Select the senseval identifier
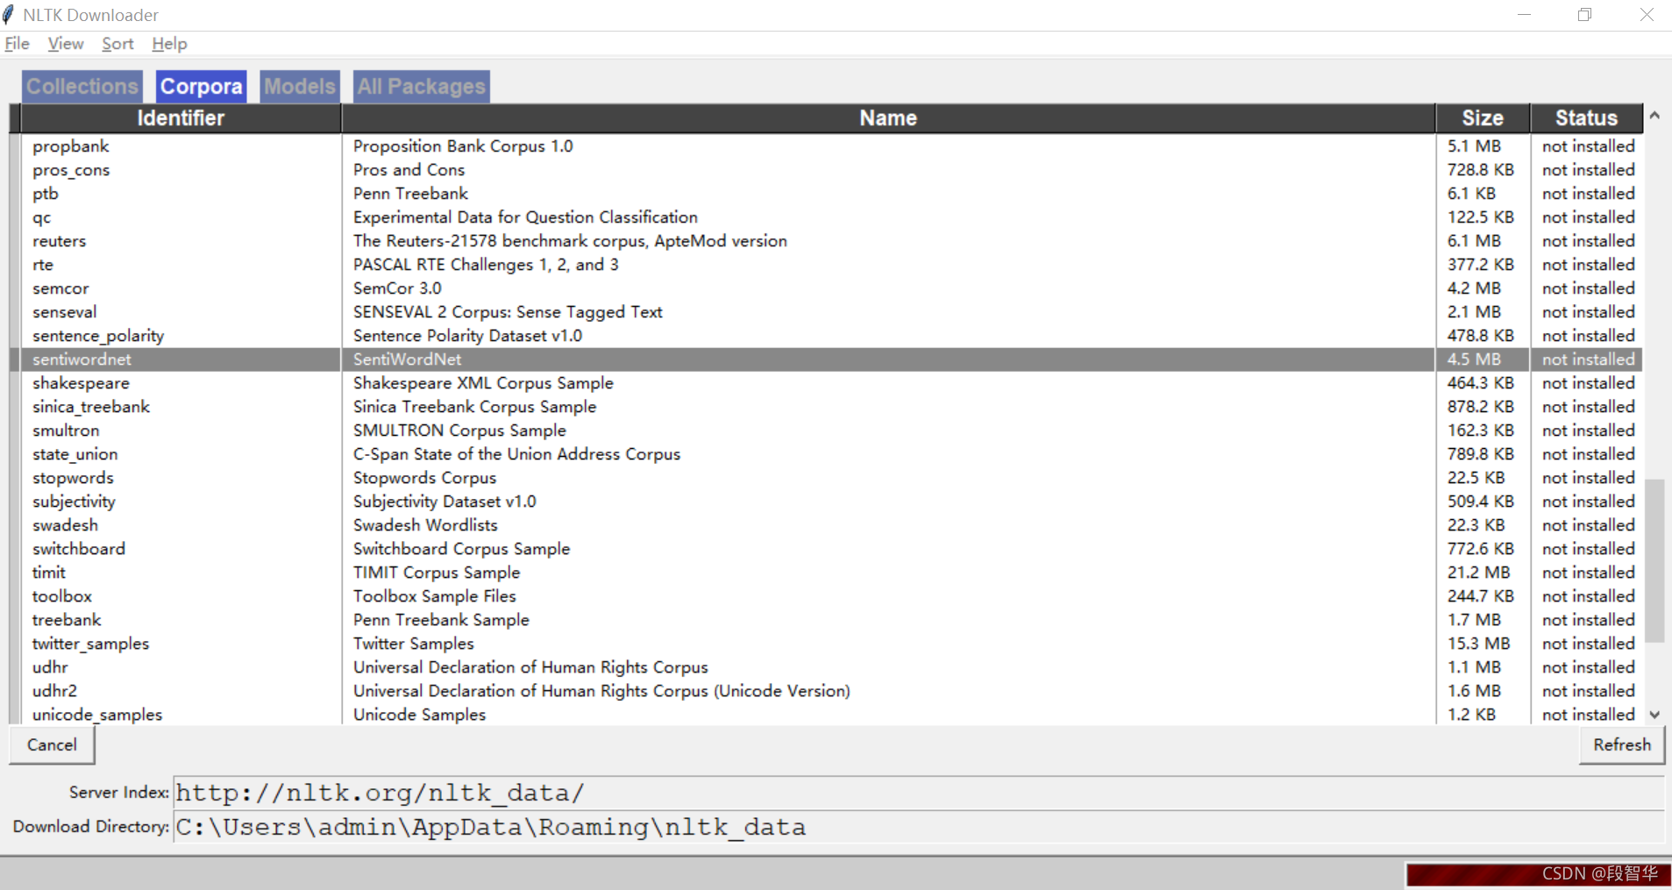1672x890 pixels. tap(65, 312)
